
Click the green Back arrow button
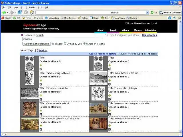(x=4, y=13)
